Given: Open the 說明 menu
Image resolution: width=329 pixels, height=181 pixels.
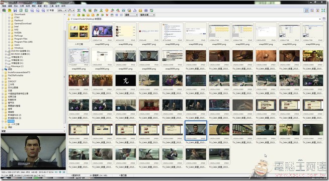Looking at the screenshot, I should [x=63, y=6].
